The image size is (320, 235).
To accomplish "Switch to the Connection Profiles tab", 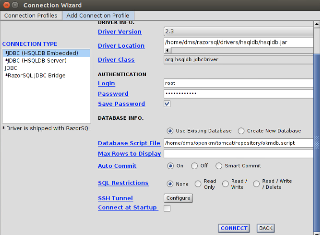I will tap(31, 15).
